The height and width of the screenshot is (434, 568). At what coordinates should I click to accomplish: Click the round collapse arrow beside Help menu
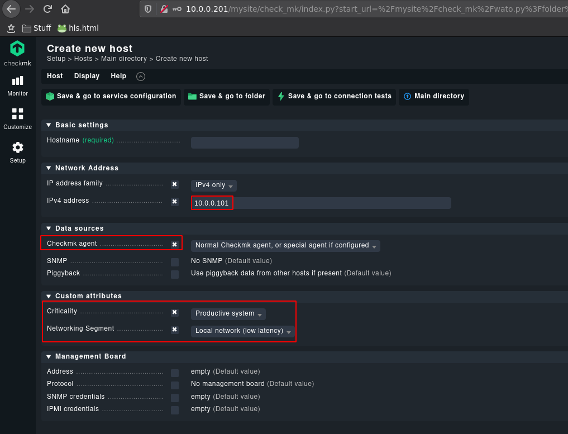tap(141, 76)
